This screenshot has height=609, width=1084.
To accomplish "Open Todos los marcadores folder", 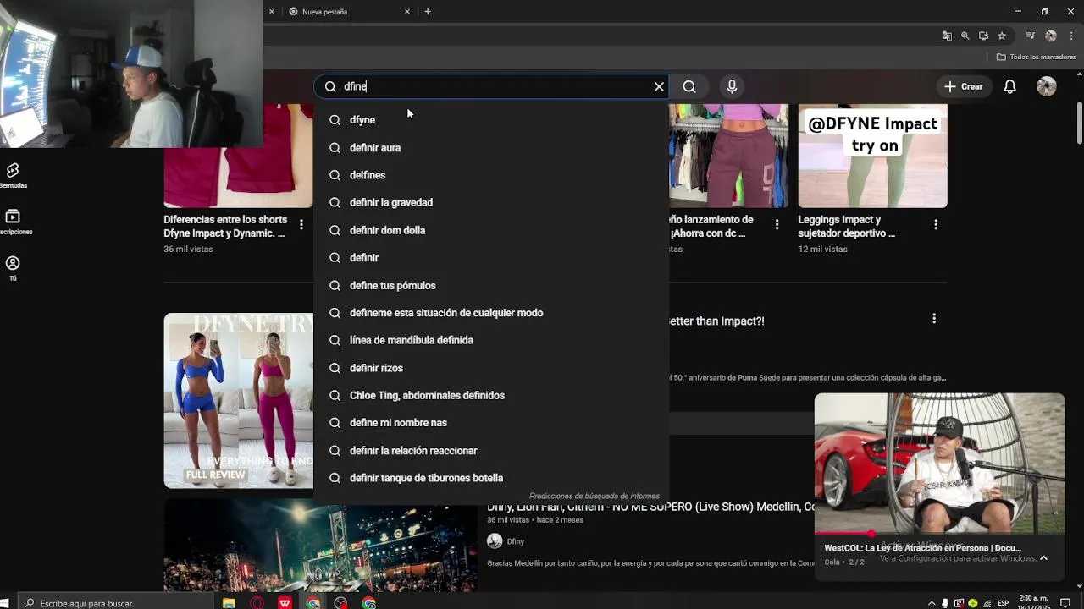I will click(1036, 57).
